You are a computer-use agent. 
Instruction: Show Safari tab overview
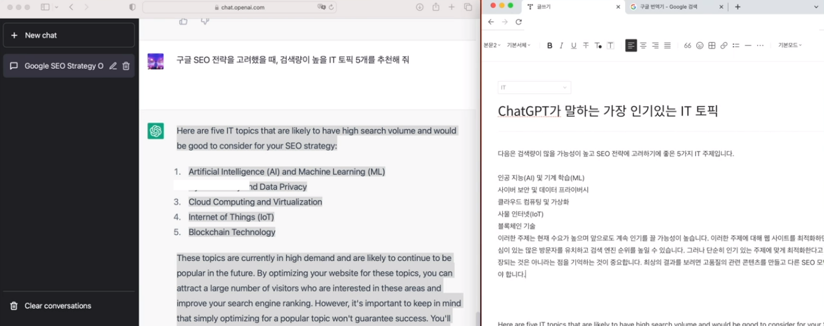[x=468, y=7]
